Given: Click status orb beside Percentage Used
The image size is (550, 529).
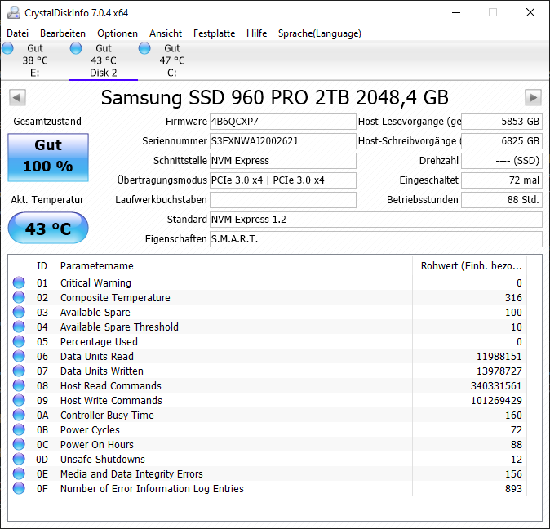Looking at the screenshot, I should (19, 342).
